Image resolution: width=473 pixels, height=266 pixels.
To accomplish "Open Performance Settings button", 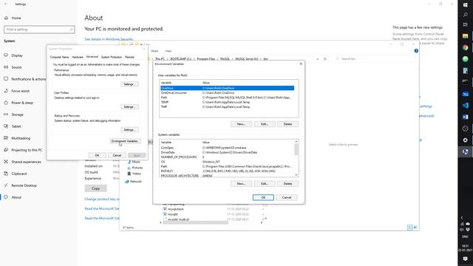I will (x=129, y=84).
